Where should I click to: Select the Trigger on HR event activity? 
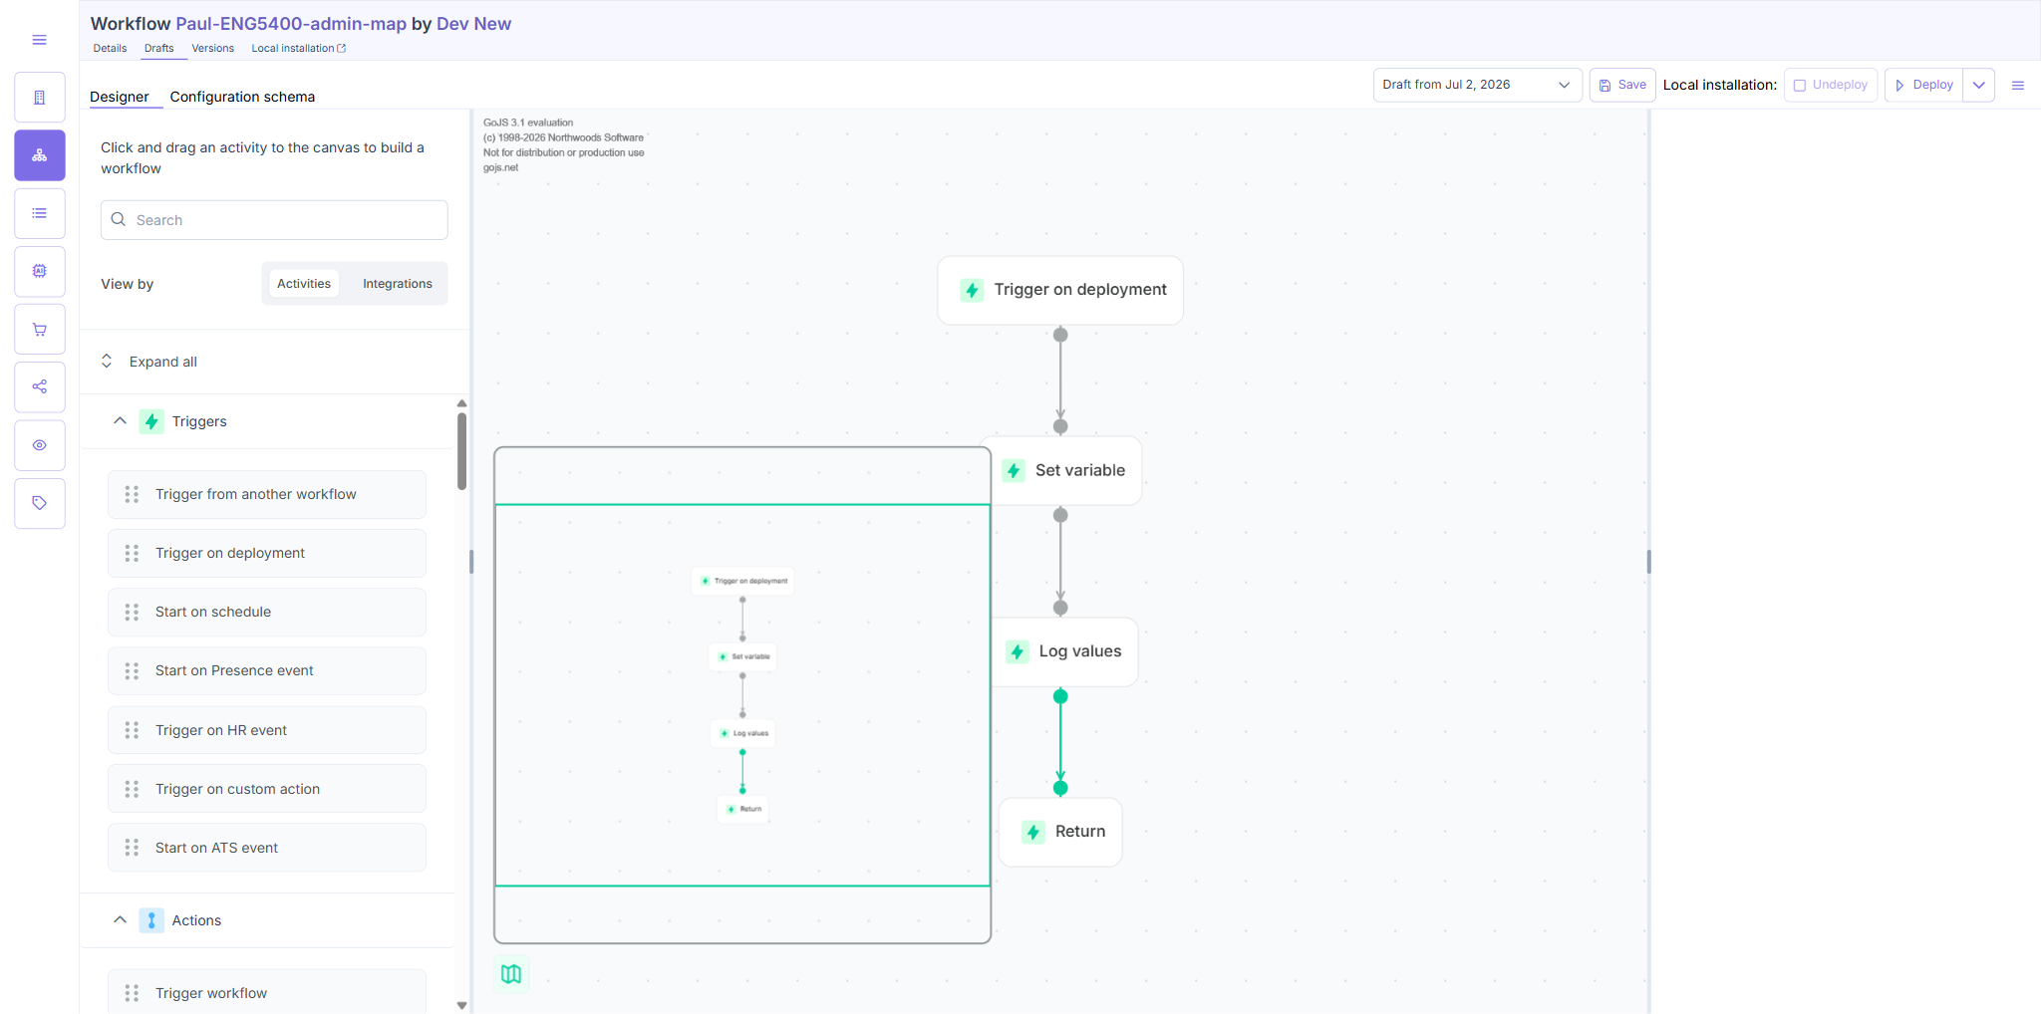coord(267,730)
